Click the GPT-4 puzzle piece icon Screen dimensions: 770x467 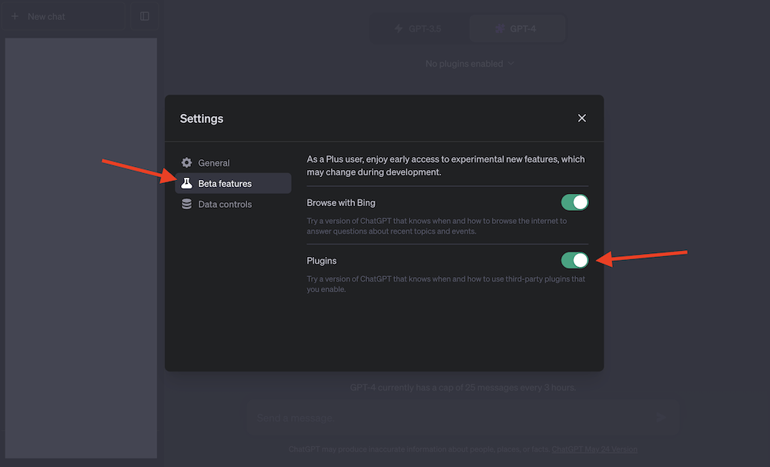(x=500, y=28)
